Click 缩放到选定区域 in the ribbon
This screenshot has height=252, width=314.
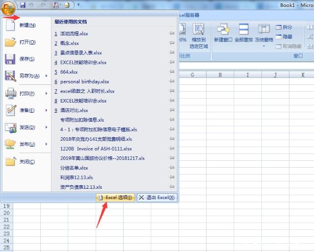click(x=199, y=36)
